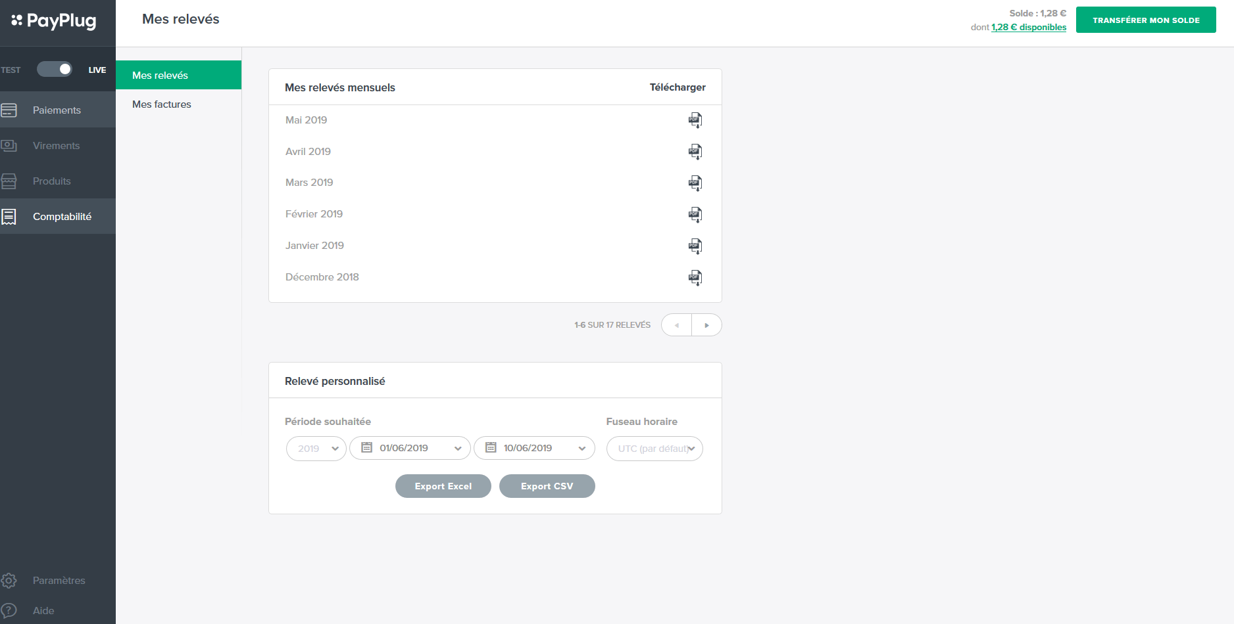Download the Février 2019 PDF statement
1234x624 pixels.
click(x=695, y=214)
